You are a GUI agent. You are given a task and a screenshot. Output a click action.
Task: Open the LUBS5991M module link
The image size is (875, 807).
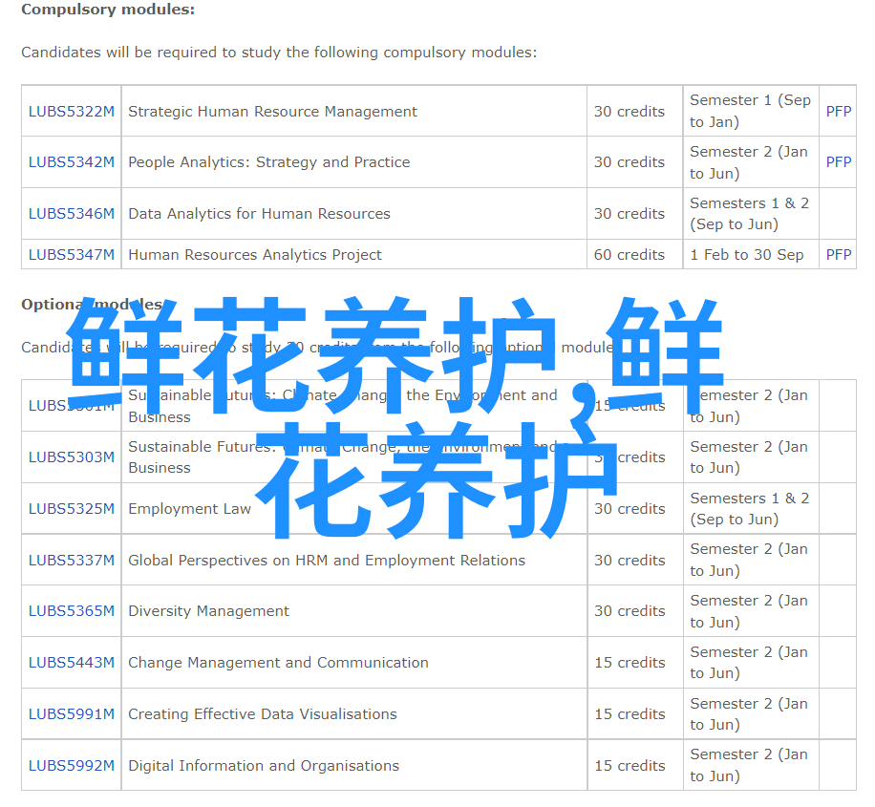(x=72, y=713)
